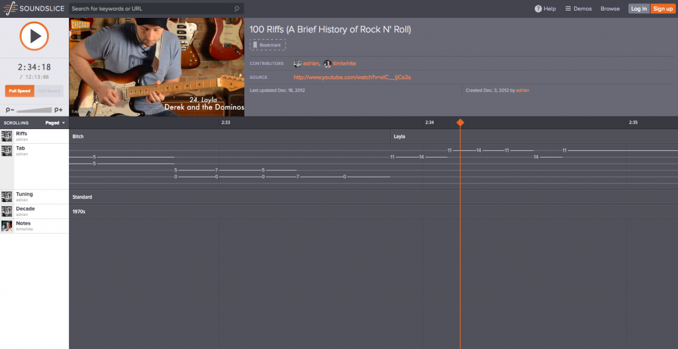Select the Tab track label
The height and width of the screenshot is (349, 678).
[21, 148]
